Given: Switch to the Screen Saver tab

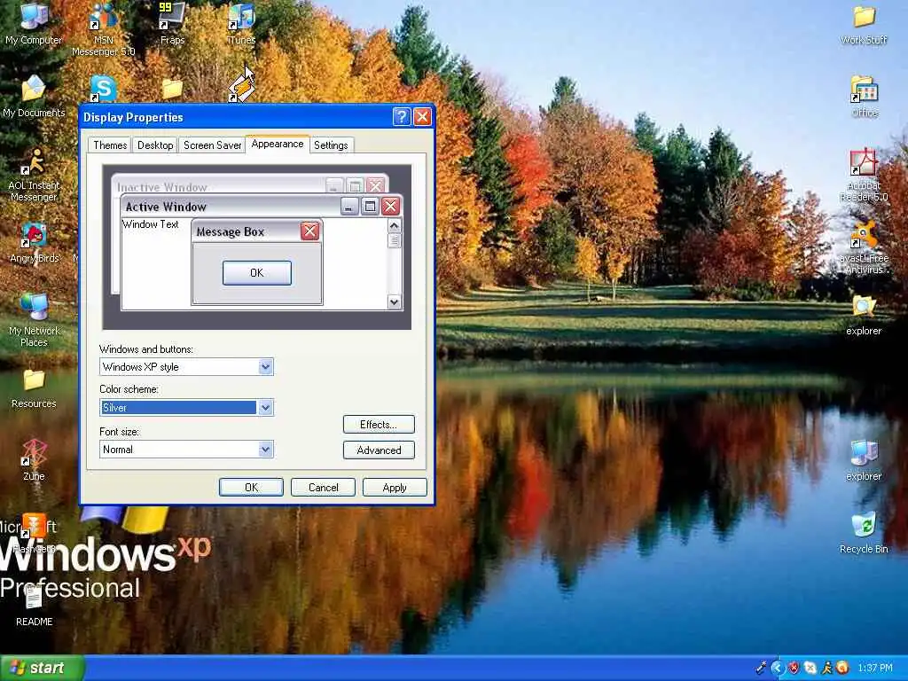Looking at the screenshot, I should coord(212,145).
